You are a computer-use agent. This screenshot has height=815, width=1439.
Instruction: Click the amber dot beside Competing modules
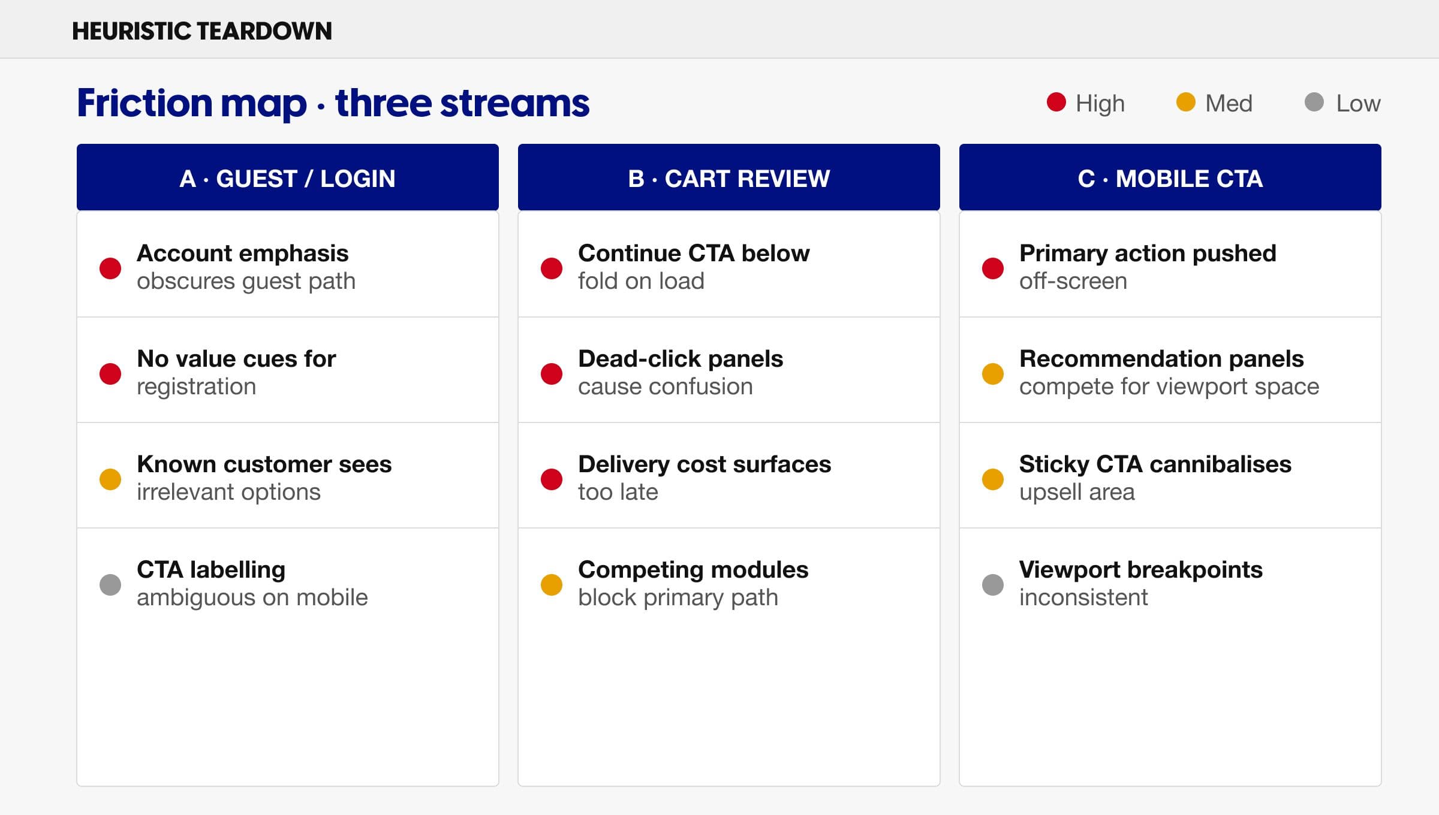click(x=552, y=584)
